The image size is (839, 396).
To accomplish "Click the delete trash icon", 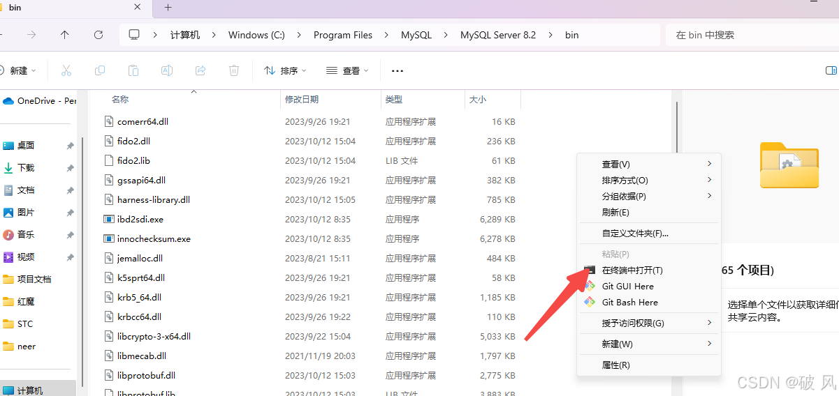I will click(x=234, y=70).
